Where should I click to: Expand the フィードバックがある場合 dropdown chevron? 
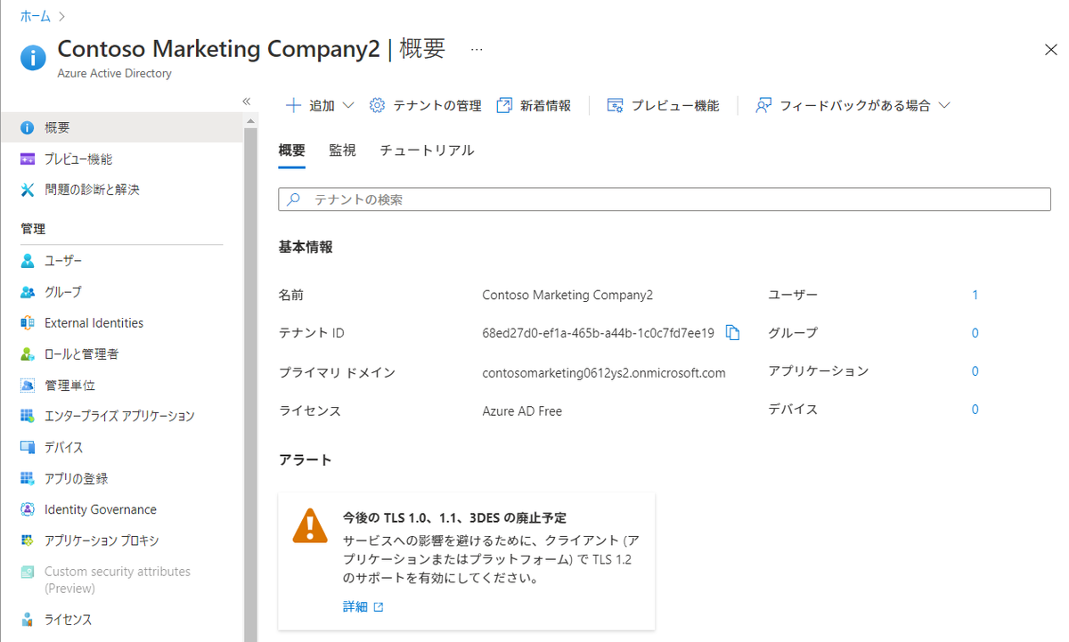click(944, 105)
